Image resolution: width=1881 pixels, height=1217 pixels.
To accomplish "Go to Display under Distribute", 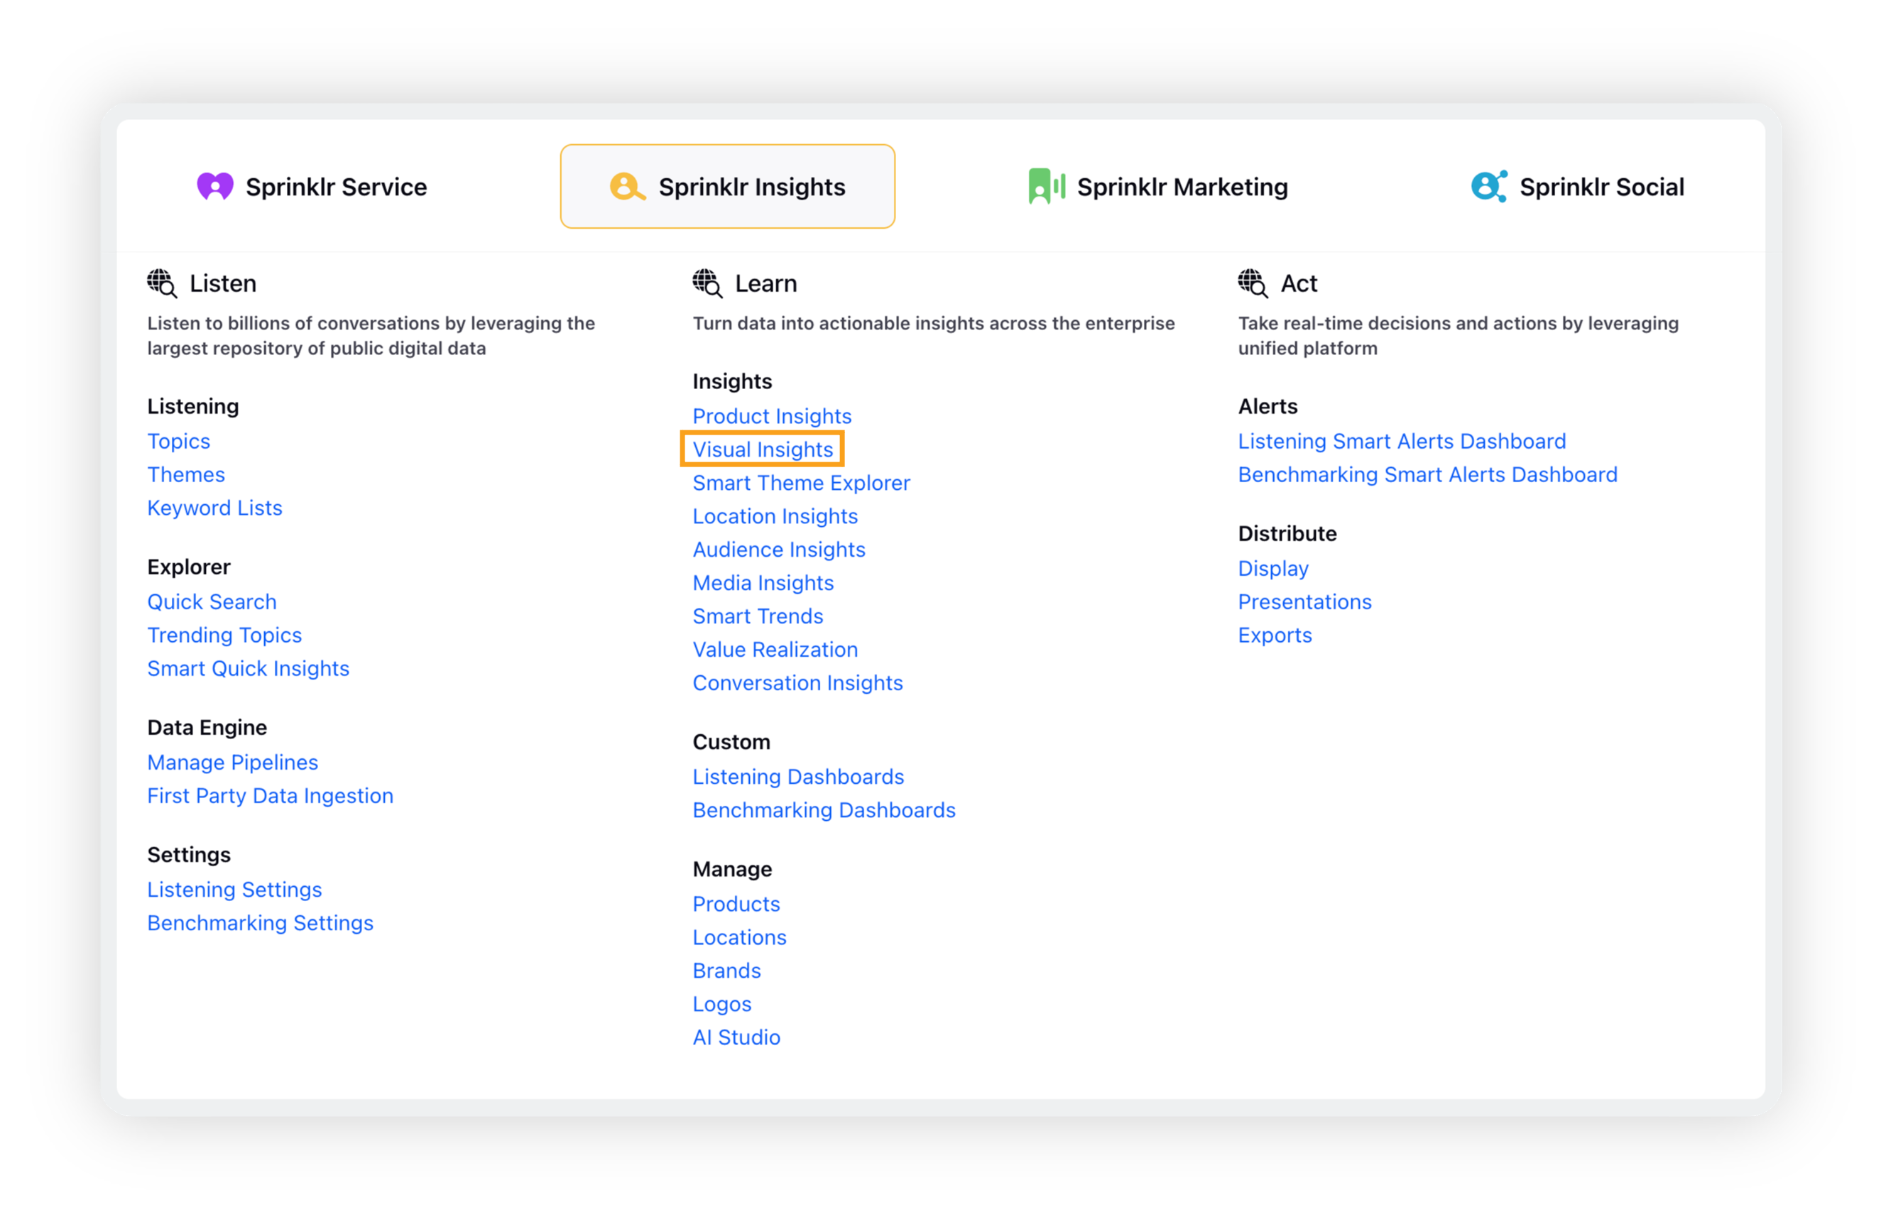I will [x=1273, y=568].
